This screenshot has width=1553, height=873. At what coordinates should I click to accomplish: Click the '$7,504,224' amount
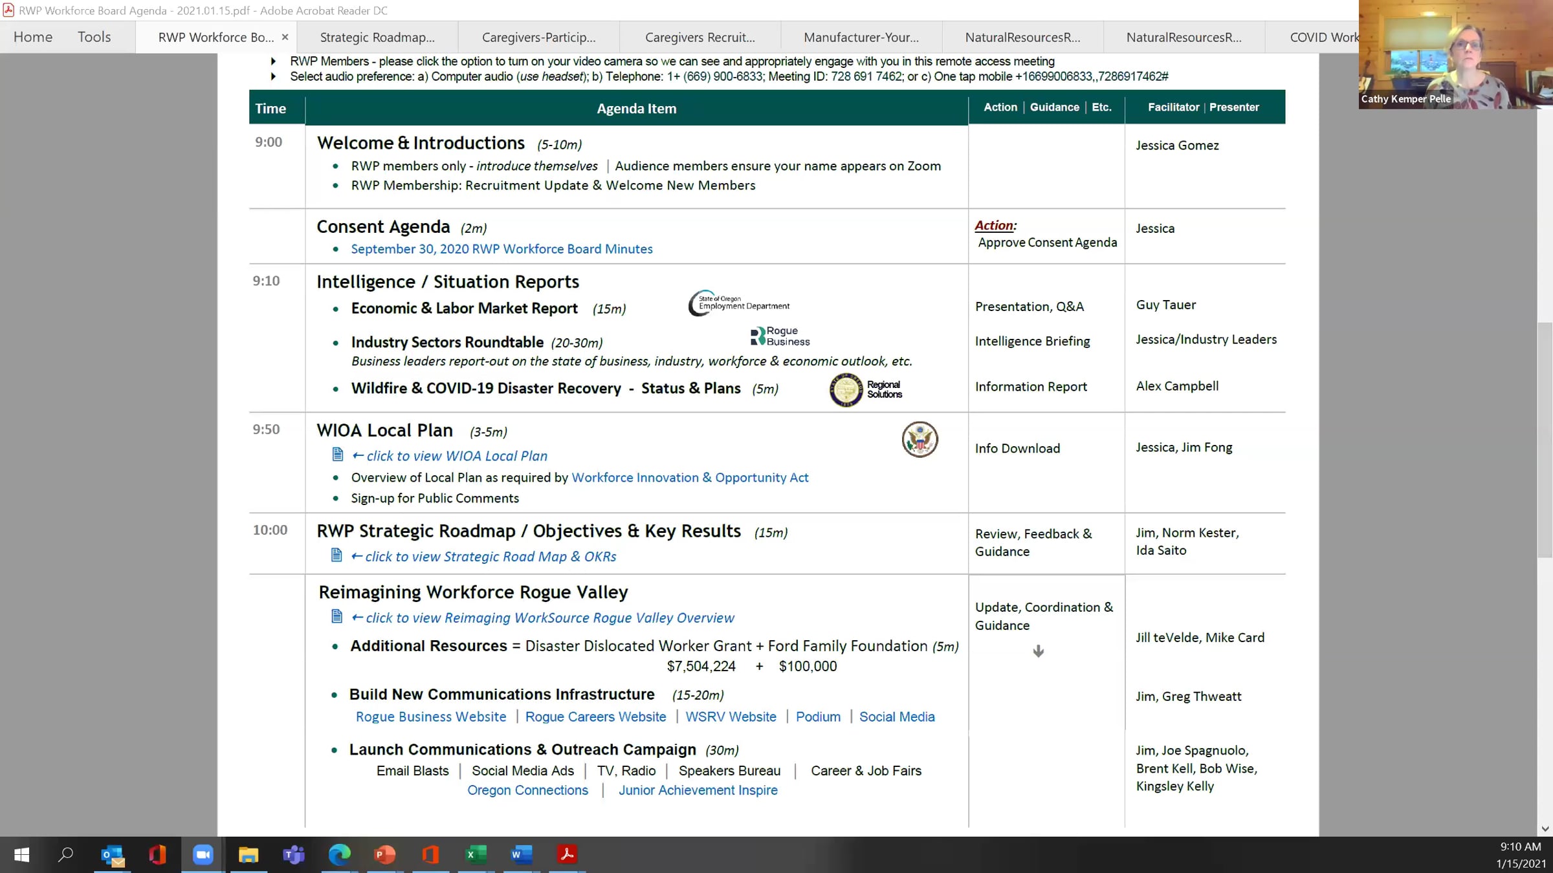pyautogui.click(x=701, y=666)
